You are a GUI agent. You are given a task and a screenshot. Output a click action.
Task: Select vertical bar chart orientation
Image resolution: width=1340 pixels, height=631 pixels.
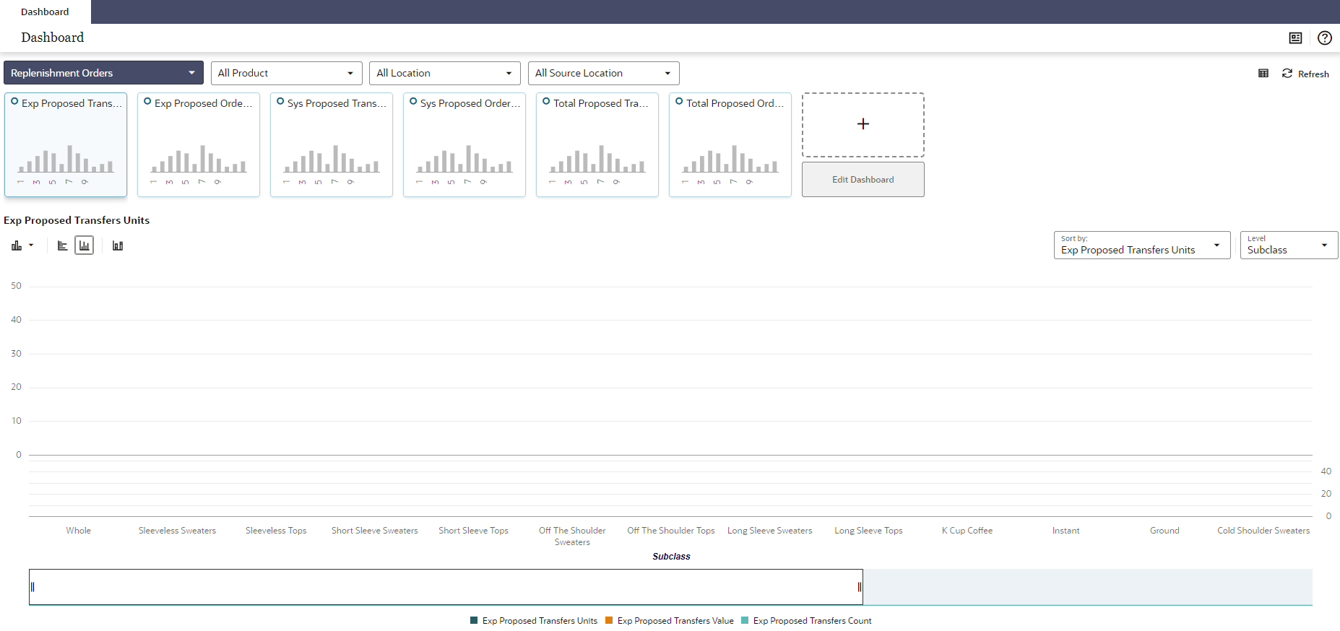point(85,246)
